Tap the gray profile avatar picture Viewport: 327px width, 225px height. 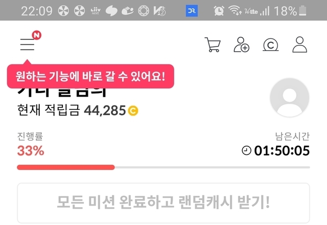tap(290, 98)
